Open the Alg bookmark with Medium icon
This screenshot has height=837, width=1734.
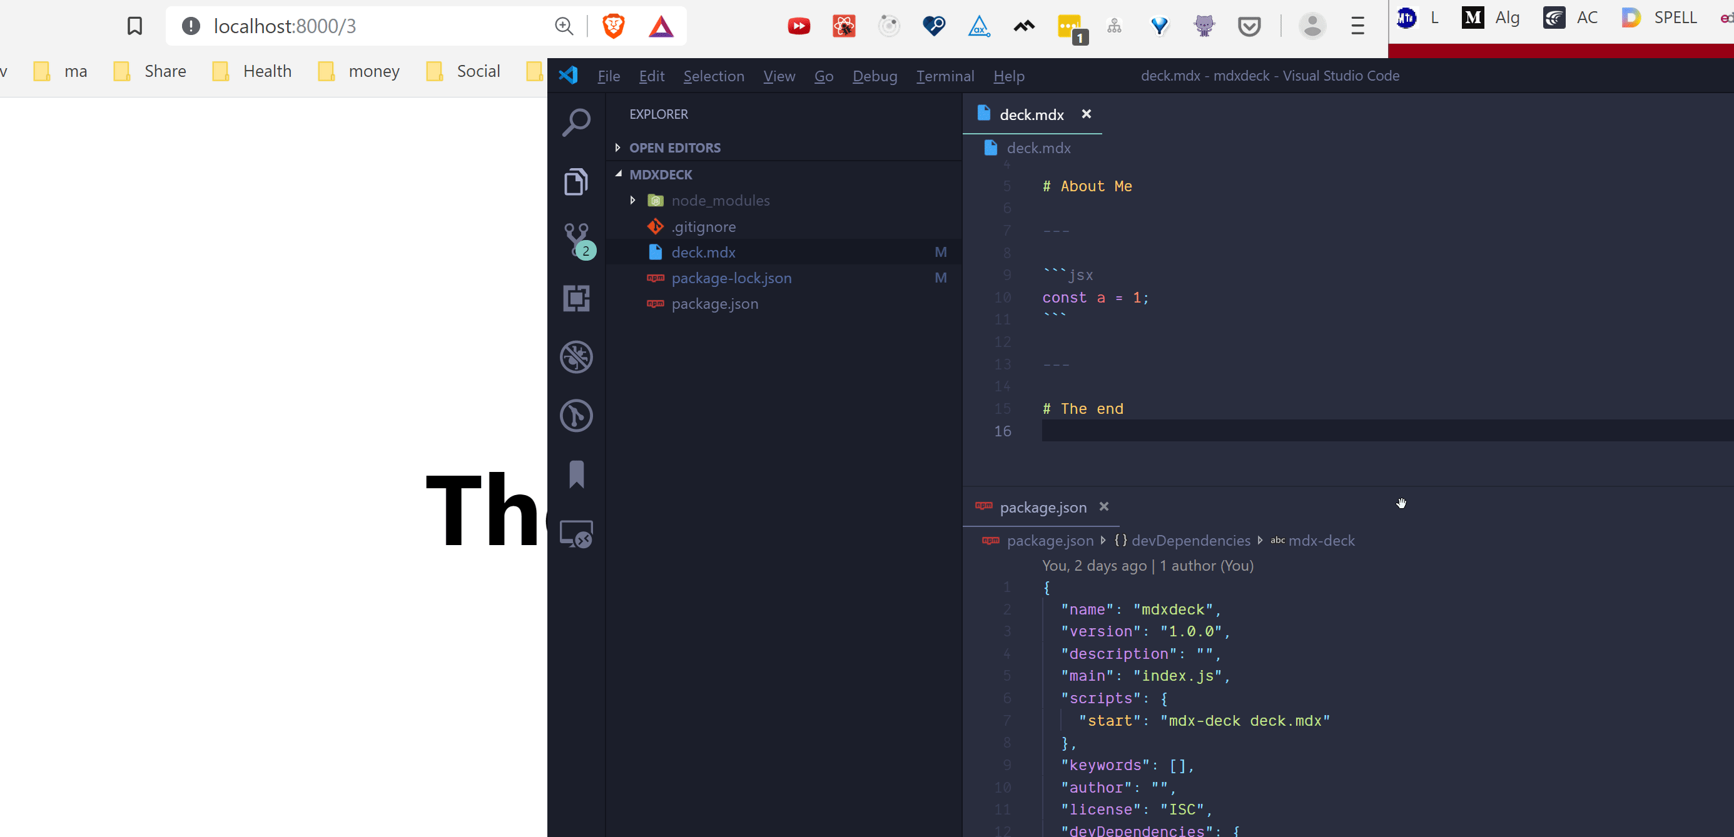coord(1490,18)
